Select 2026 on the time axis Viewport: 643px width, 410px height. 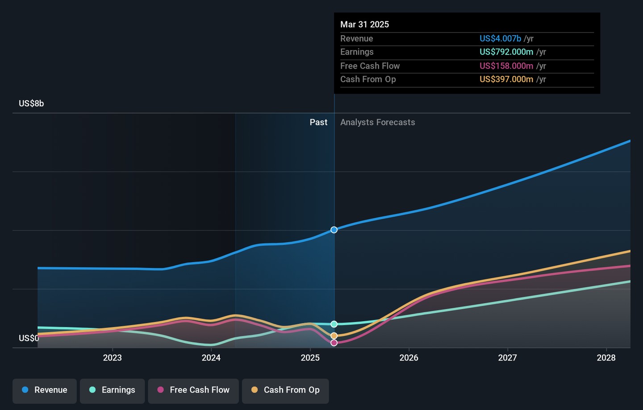click(409, 358)
